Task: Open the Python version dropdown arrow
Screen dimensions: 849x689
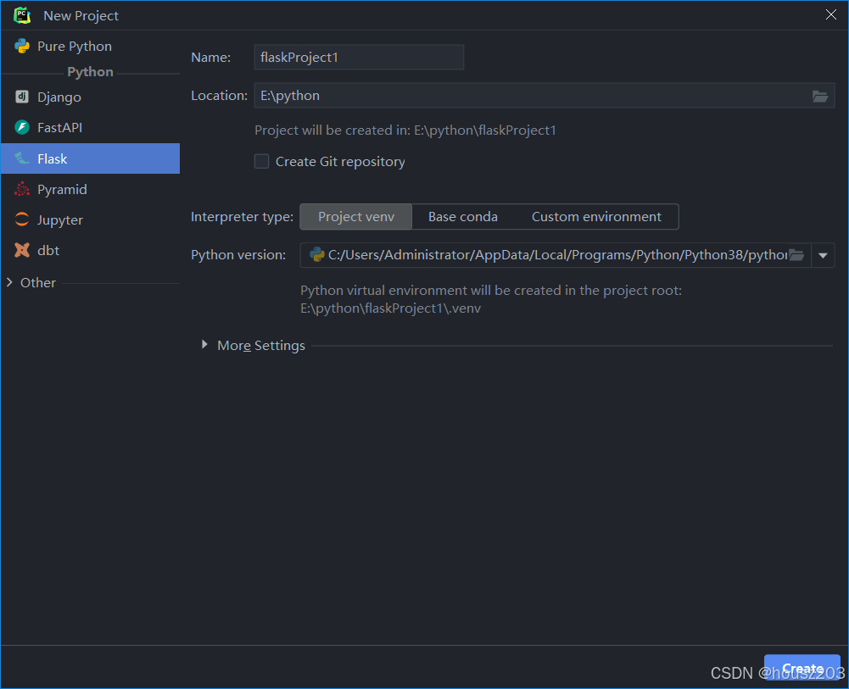Action: click(x=823, y=254)
